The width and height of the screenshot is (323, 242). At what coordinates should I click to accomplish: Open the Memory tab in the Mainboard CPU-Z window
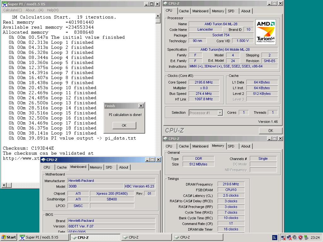(96, 168)
